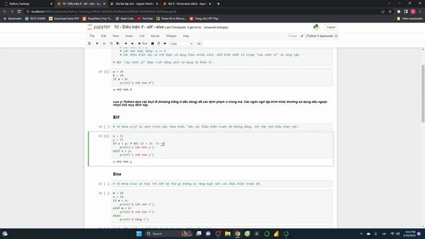Screen dimensions: 425x239
Task: Cut selected cells with scissors icon
Action: click(104, 44)
